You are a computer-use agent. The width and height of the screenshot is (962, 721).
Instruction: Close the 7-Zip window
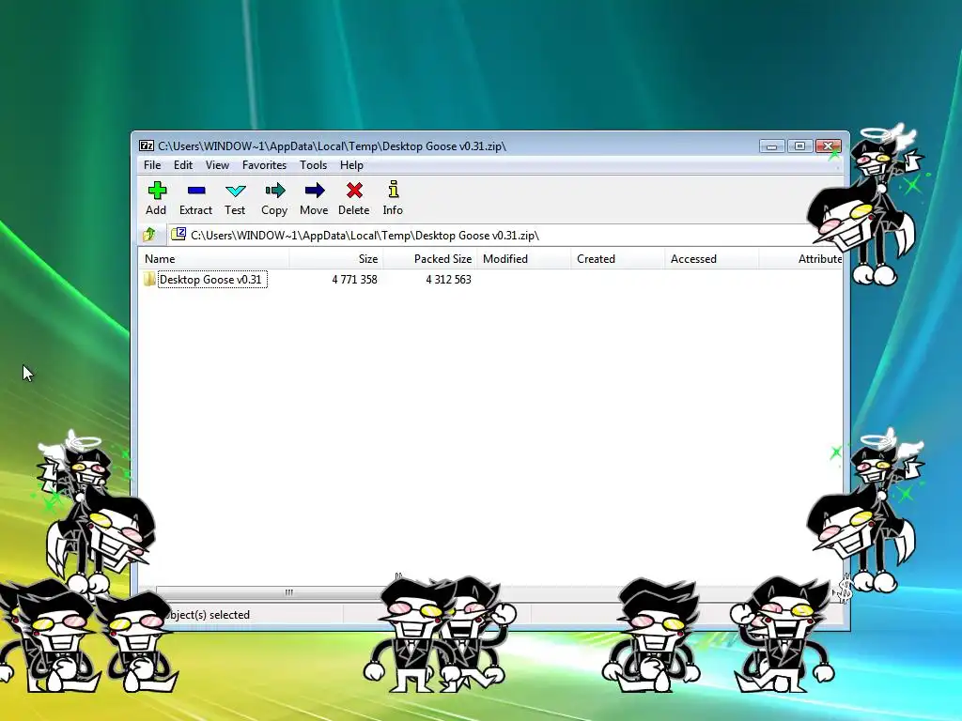pyautogui.click(x=828, y=146)
